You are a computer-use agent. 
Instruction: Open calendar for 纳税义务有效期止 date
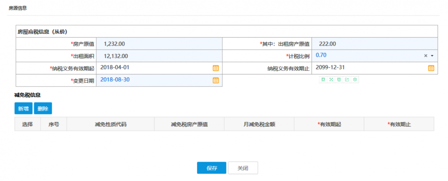click(x=431, y=68)
